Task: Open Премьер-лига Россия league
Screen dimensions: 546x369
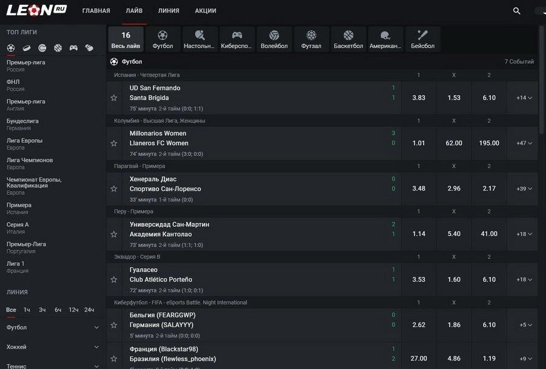Action: click(25, 66)
